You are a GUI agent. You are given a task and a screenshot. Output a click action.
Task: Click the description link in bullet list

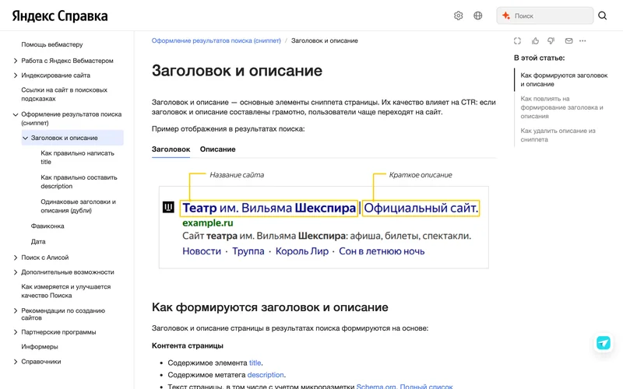pos(266,375)
